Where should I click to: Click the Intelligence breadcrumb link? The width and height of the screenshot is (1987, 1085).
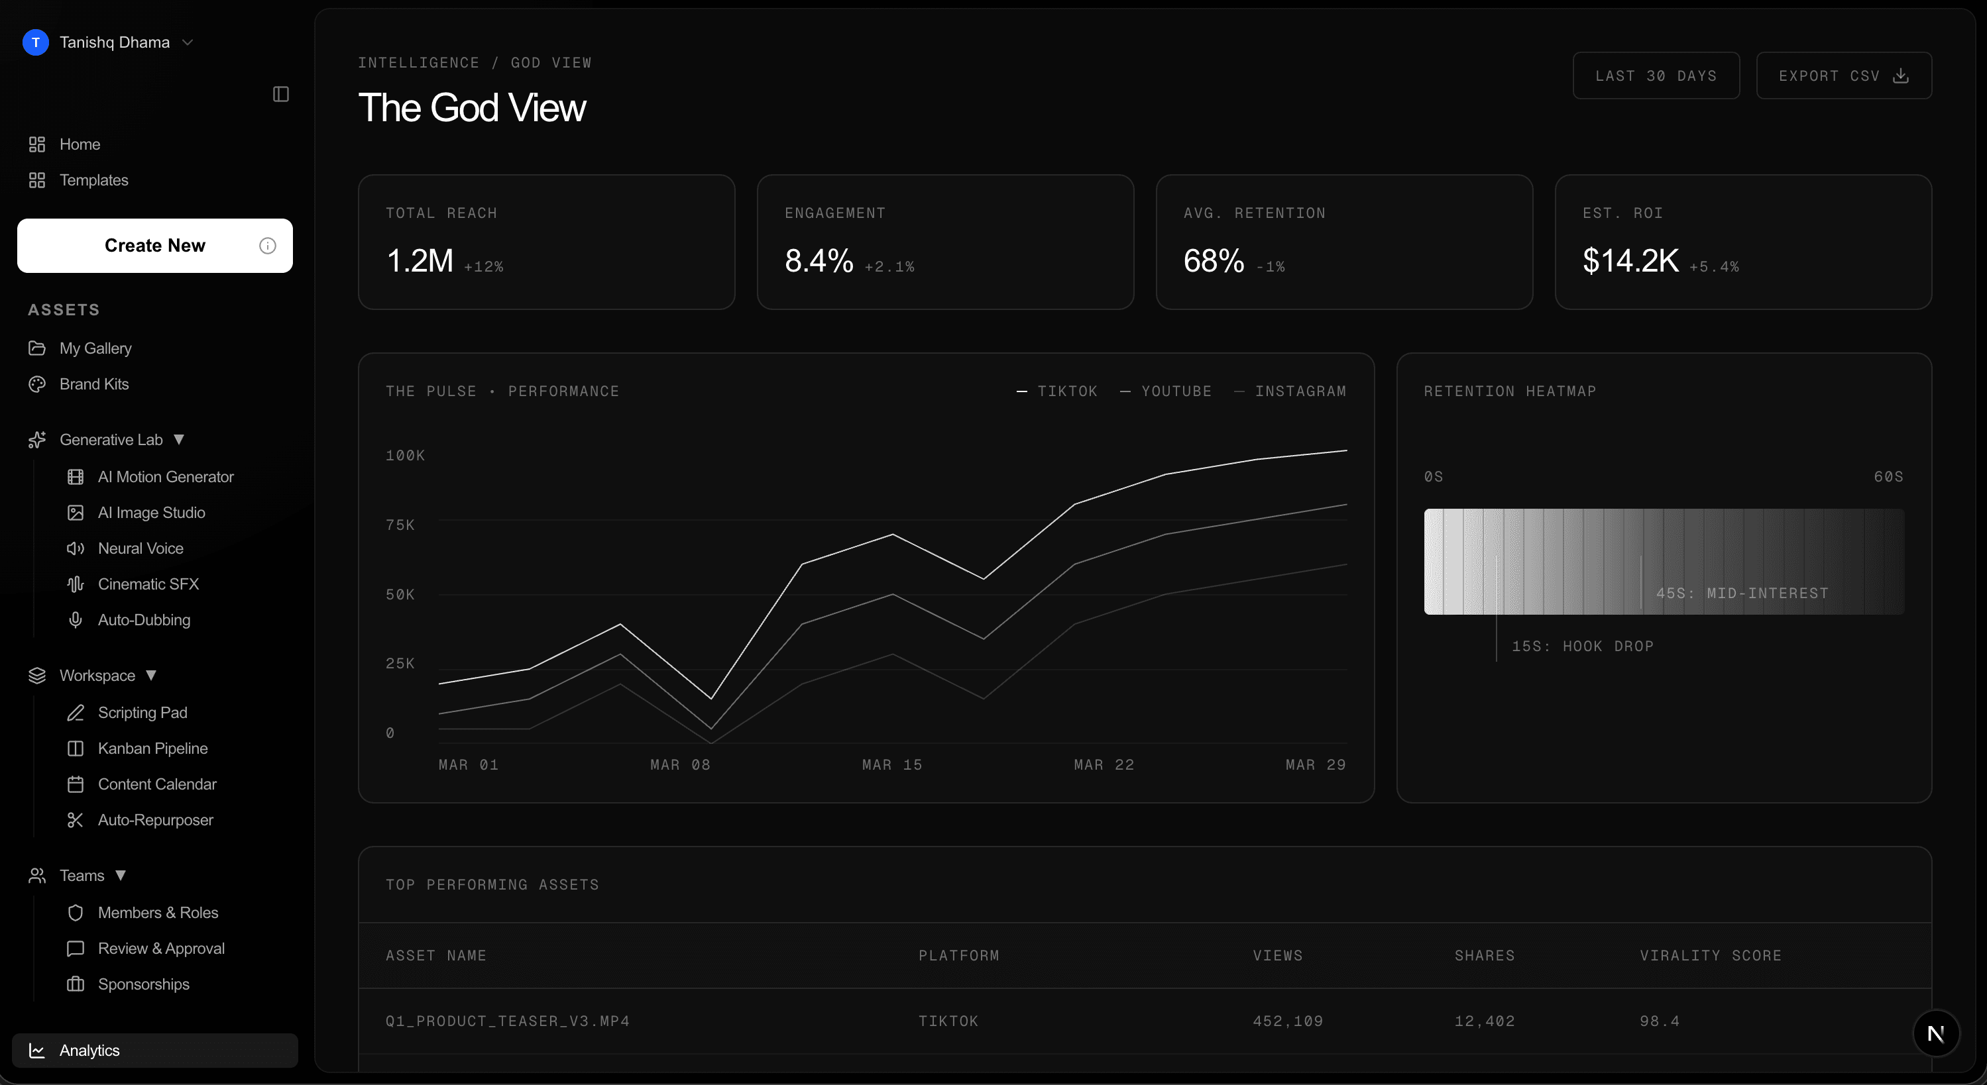click(419, 62)
